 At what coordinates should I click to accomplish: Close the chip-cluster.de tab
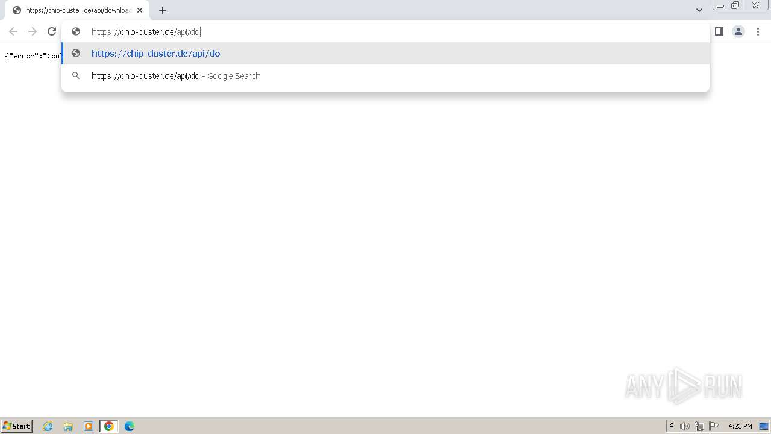140,10
